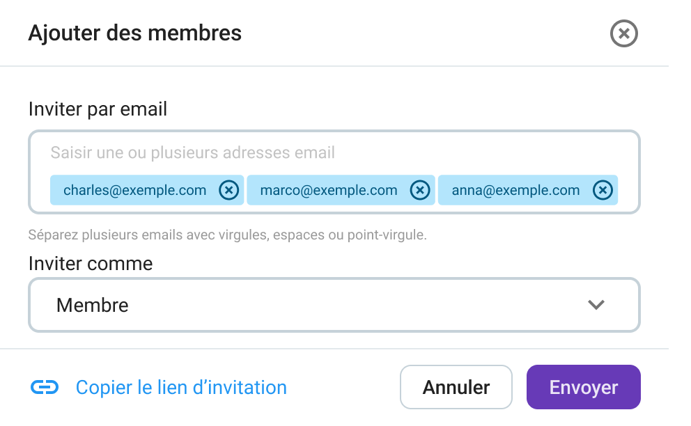Focus the email addresses placeholder field
Viewport: 691px width, 426px height.
193,152
